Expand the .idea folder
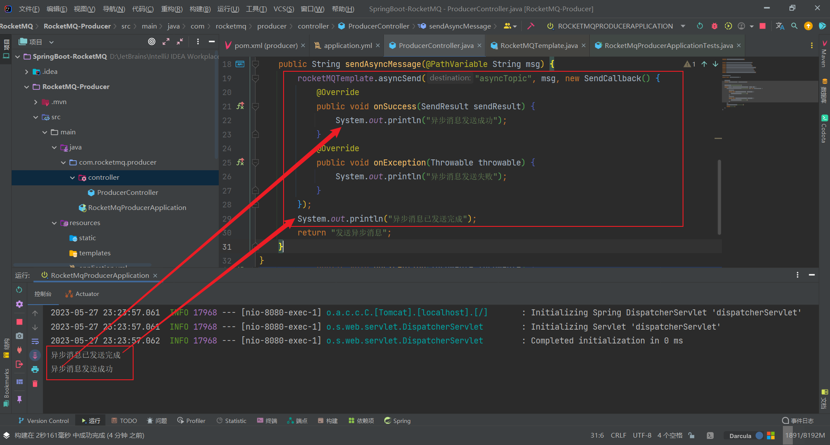The image size is (830, 445). (x=27, y=72)
